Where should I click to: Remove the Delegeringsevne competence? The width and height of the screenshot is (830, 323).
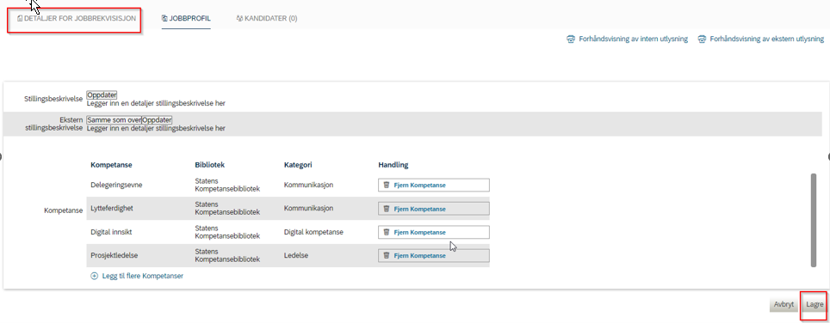click(x=434, y=186)
